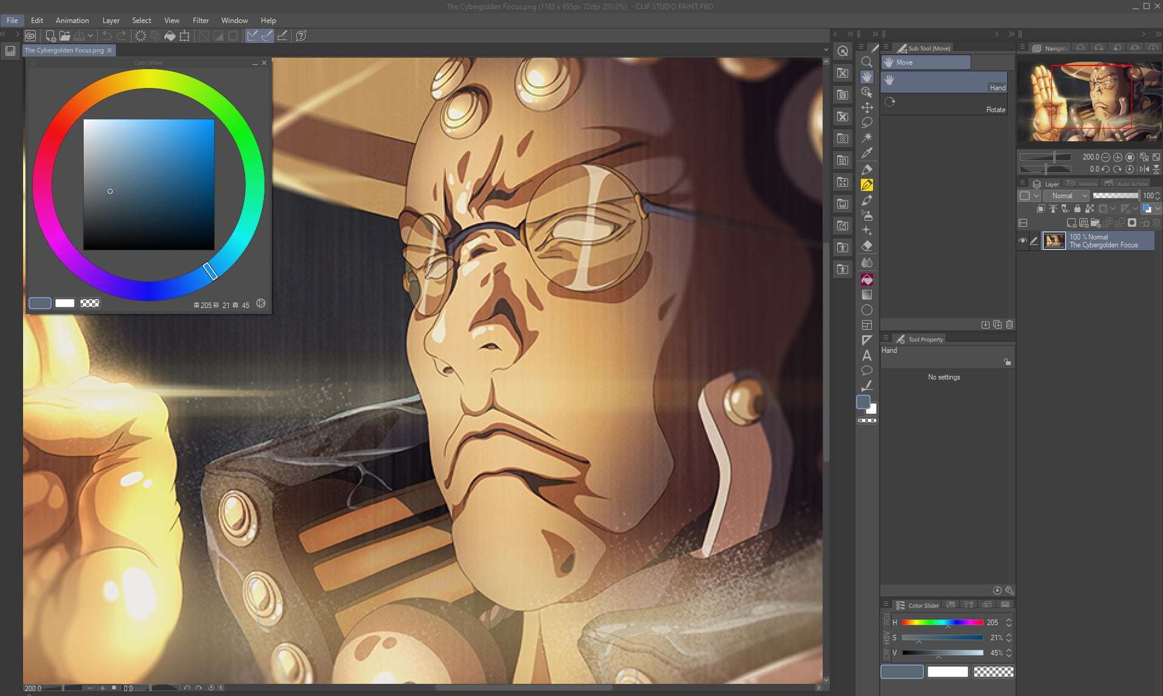Toggle Lock Transparent Pixels icon

pos(1090,209)
